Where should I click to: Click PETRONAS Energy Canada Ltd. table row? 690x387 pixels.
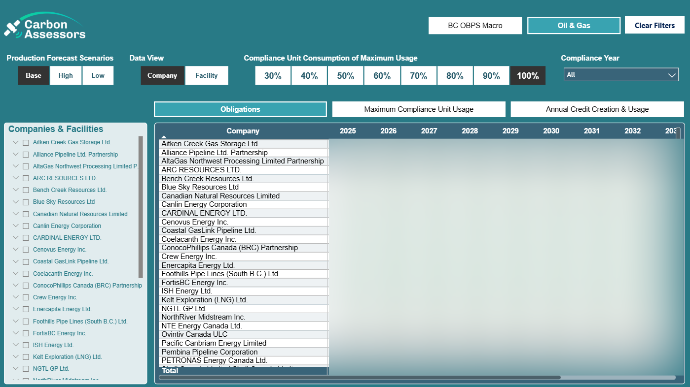point(244,360)
